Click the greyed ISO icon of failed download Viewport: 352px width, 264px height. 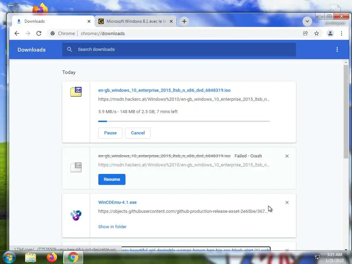76,167
